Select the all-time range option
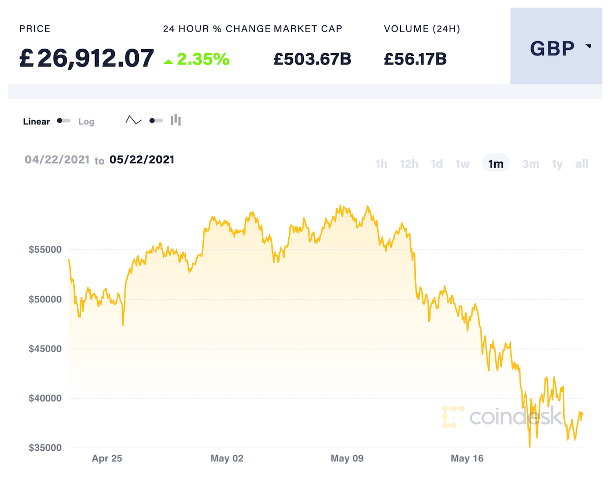 pos(582,164)
